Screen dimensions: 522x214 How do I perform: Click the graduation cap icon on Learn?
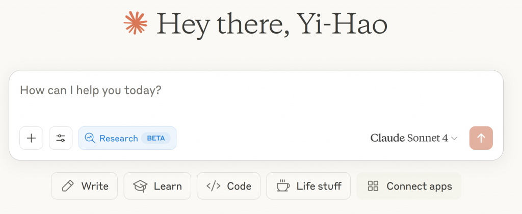(140, 186)
